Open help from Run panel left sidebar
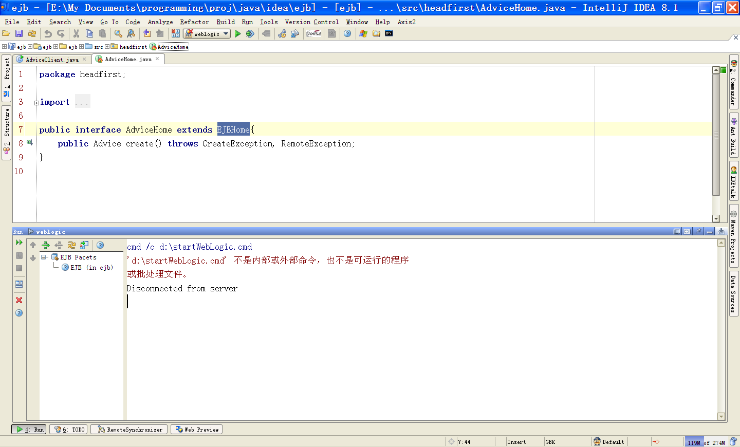Screen dimensions: 740x447 pos(19,313)
